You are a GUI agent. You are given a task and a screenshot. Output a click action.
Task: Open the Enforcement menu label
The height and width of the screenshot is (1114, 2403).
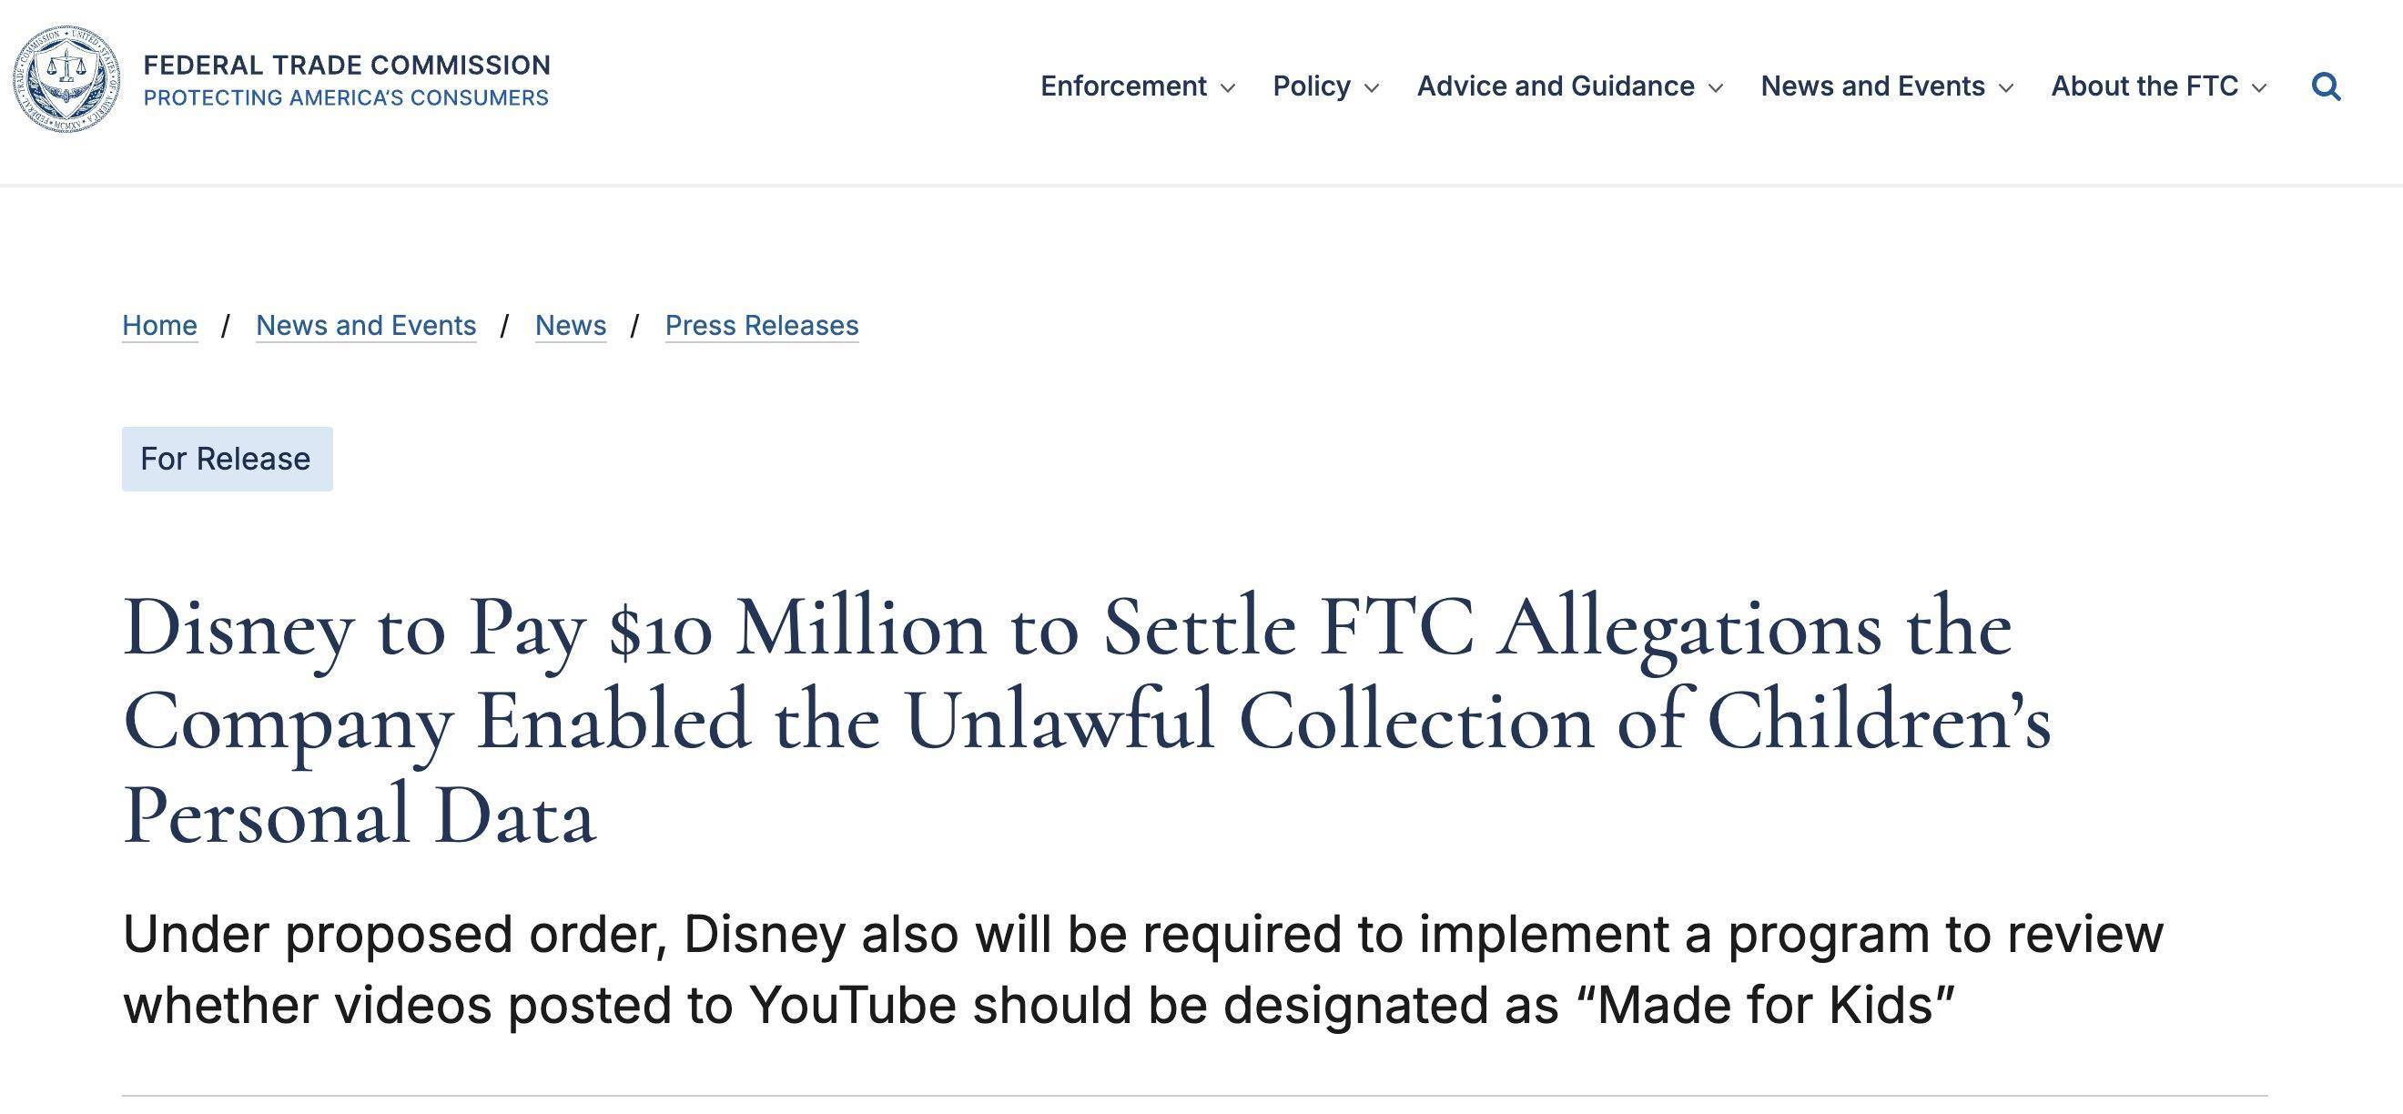coord(1123,86)
